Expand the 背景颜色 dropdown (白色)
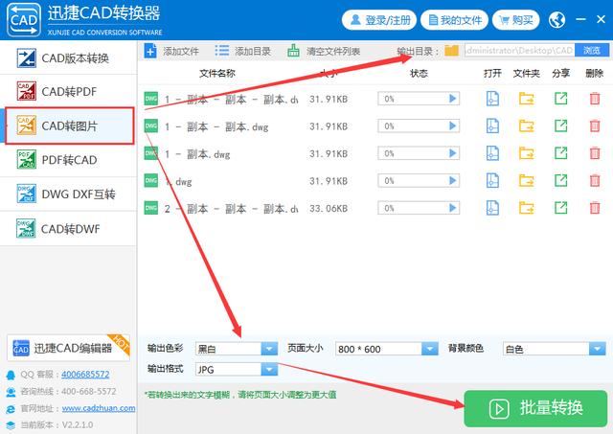This screenshot has height=434, width=613. pos(598,349)
